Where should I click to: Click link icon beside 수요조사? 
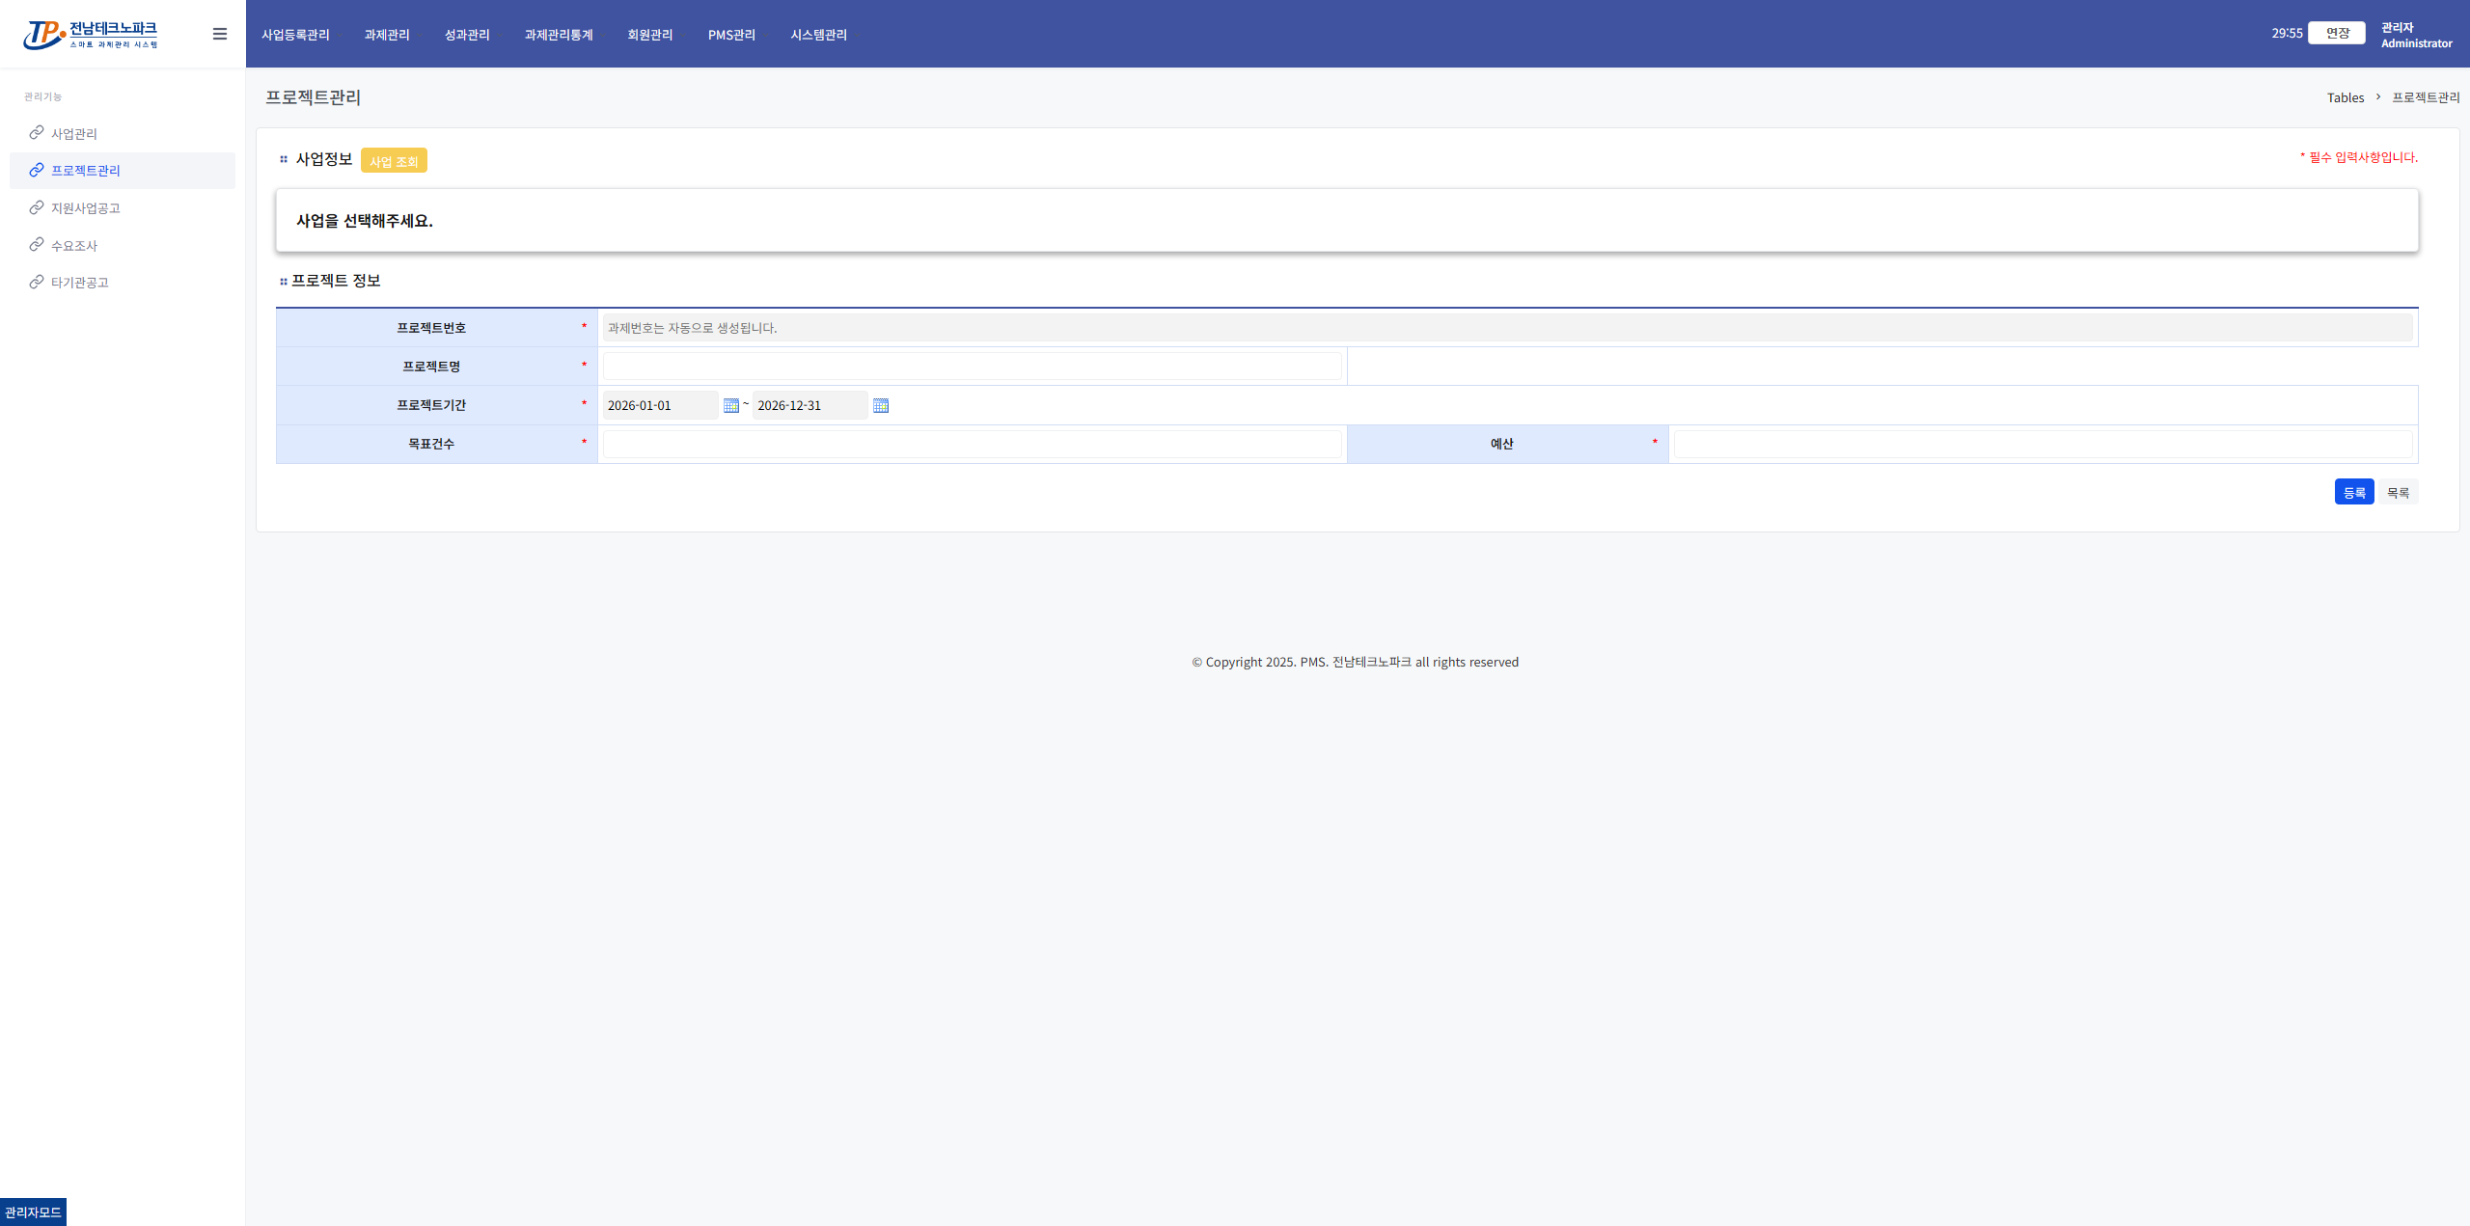click(x=37, y=245)
